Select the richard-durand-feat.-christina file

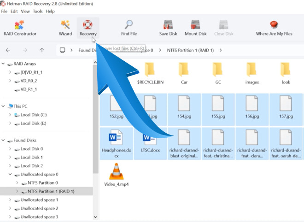218,144
